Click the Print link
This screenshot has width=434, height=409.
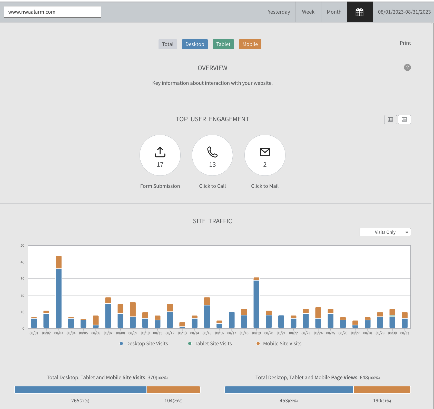[x=405, y=43]
